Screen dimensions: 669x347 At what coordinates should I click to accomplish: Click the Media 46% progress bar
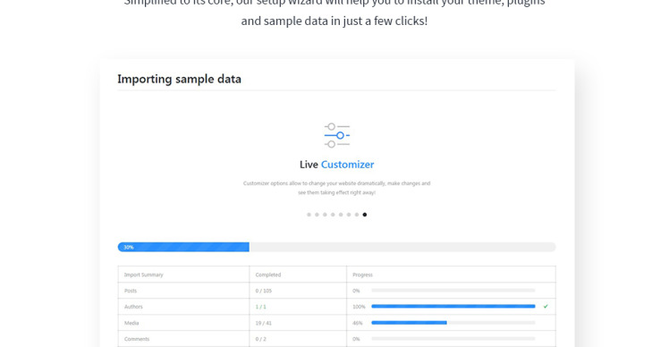[453, 323]
